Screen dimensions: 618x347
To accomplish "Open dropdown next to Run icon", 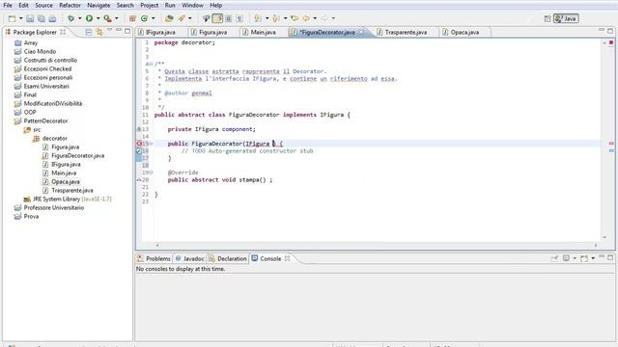I will [x=98, y=18].
